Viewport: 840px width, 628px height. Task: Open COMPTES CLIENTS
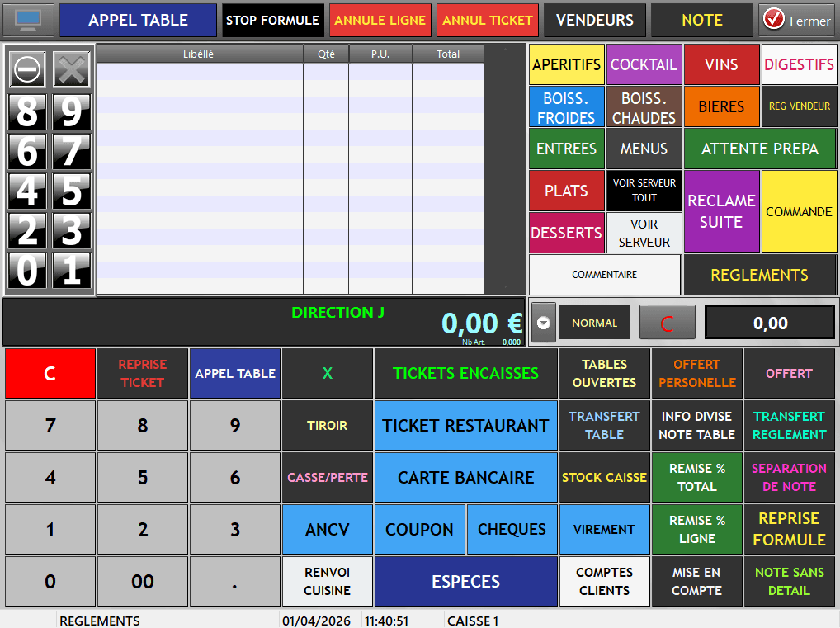604,581
